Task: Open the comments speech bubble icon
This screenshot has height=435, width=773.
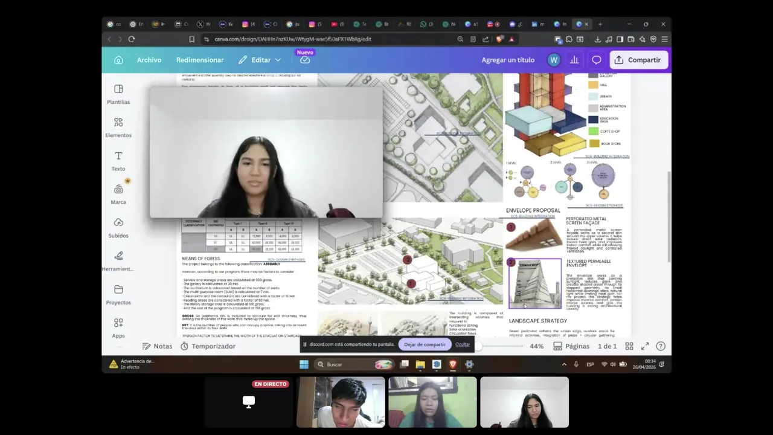Action: 596,60
